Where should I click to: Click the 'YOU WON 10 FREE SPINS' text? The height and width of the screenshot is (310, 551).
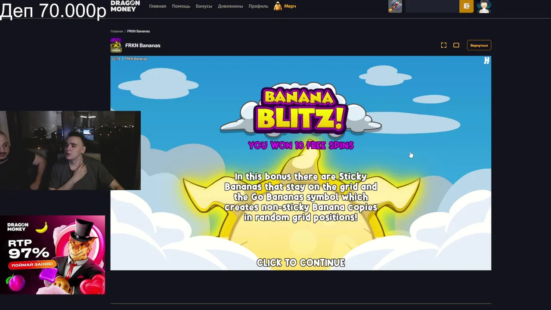(x=301, y=145)
